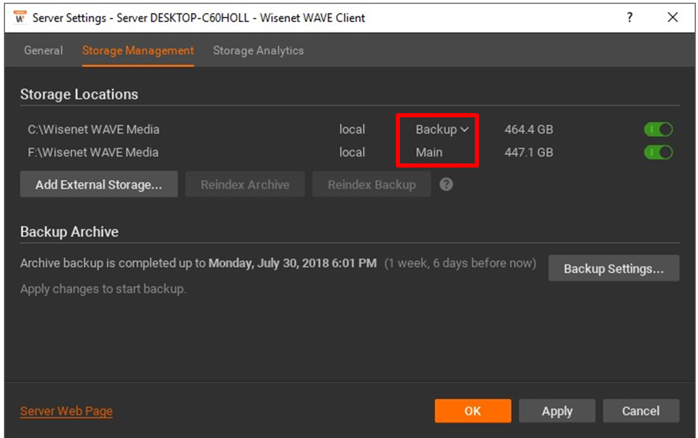Click the Apply changes to start backup text

[103, 289]
